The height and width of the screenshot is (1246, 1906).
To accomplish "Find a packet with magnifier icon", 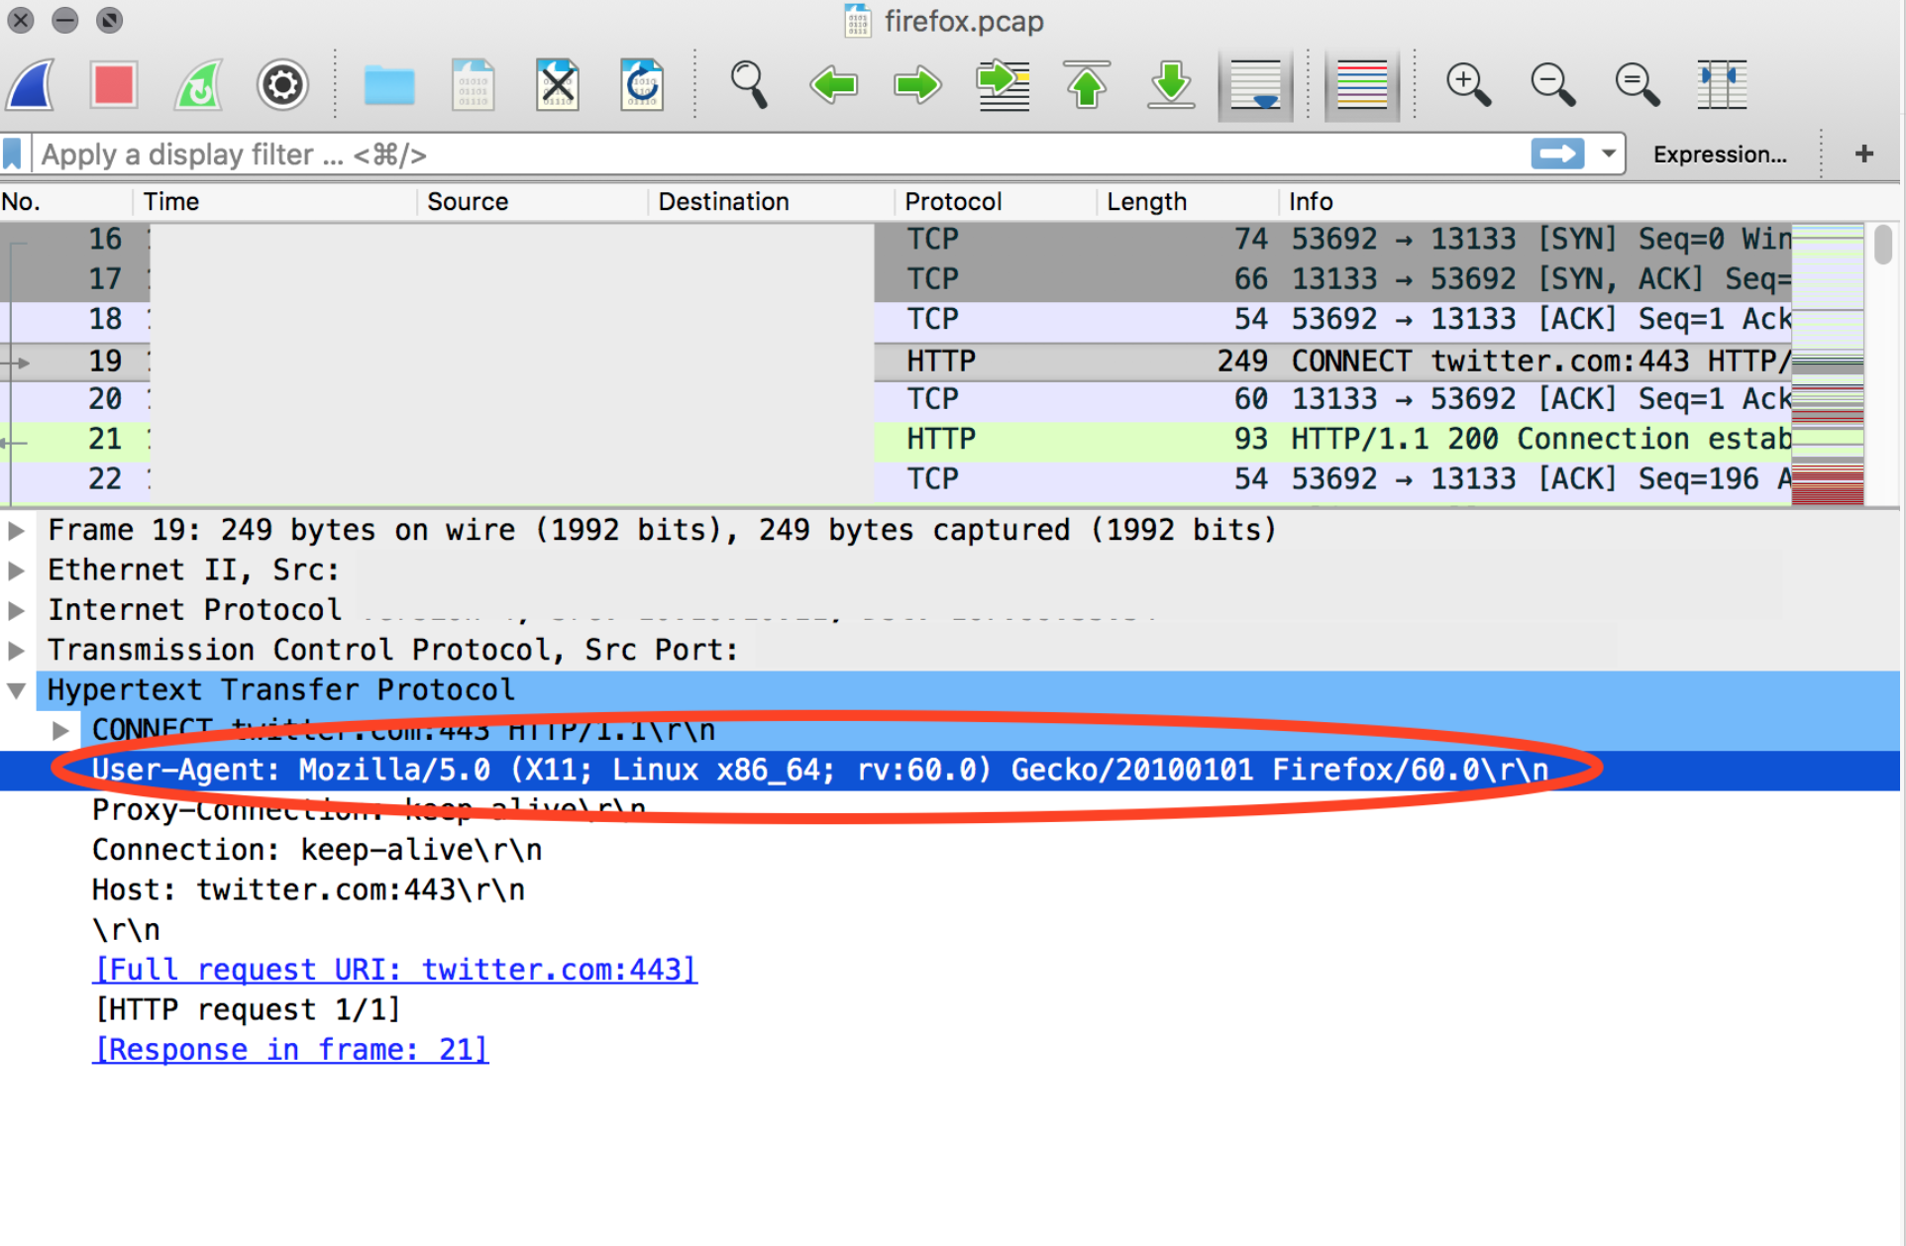I will point(748,85).
